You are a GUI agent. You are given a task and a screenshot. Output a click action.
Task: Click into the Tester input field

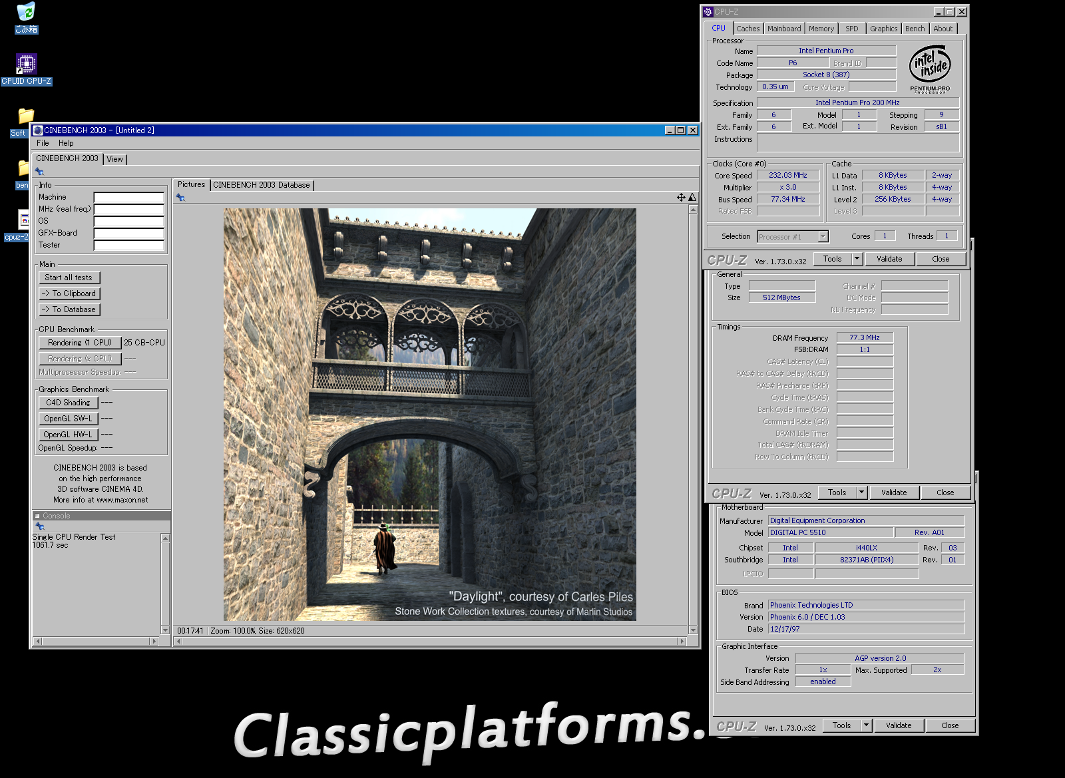(129, 246)
